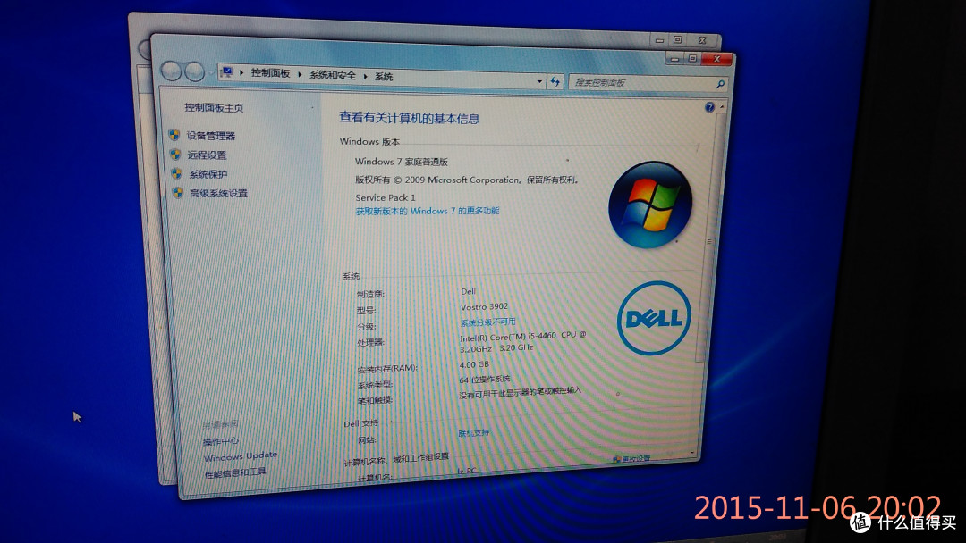Close the background window behind System
966x543 pixels.
pos(702,40)
